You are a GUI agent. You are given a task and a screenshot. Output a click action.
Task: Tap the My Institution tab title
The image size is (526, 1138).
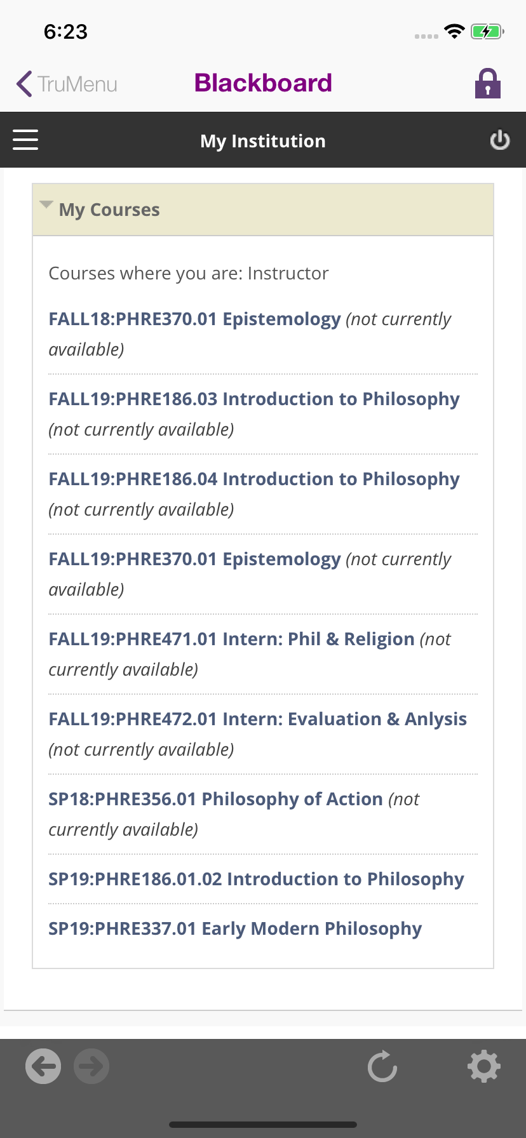tap(262, 141)
